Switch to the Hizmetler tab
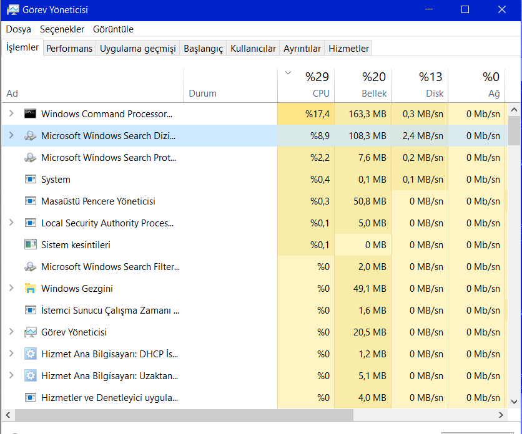Screen dimensions: 522x434 [348, 49]
